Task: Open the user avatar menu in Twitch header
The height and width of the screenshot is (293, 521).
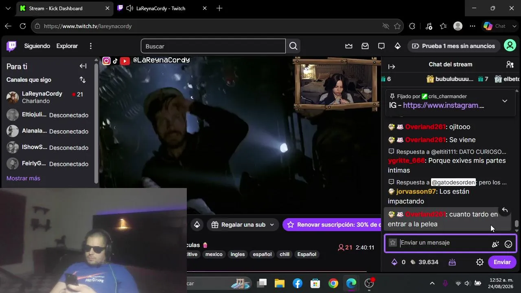Action: [x=510, y=46]
